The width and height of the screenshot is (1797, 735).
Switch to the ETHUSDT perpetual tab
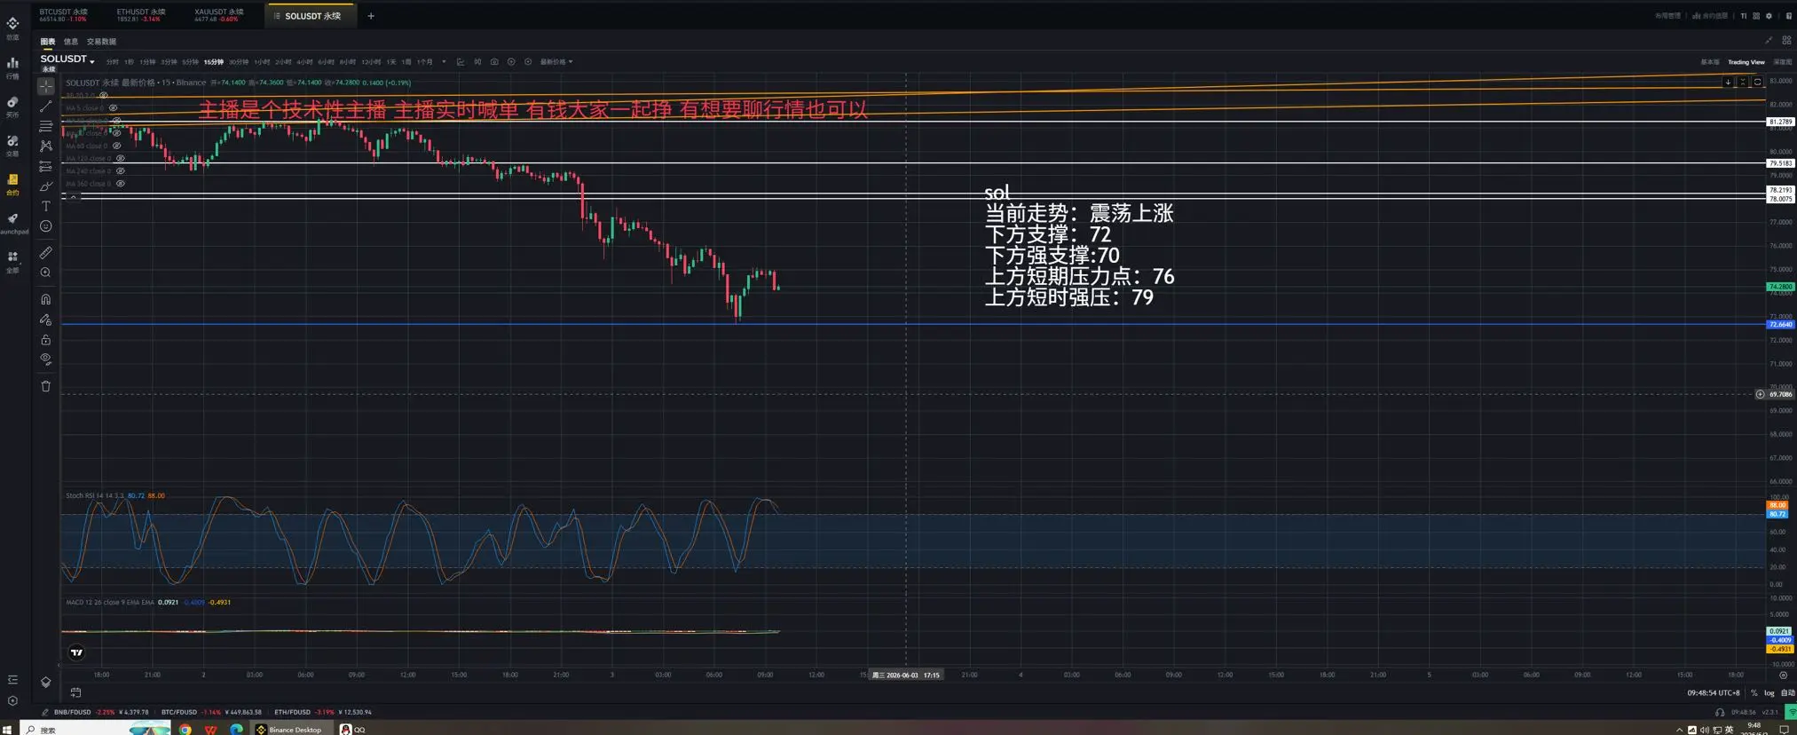(x=141, y=15)
